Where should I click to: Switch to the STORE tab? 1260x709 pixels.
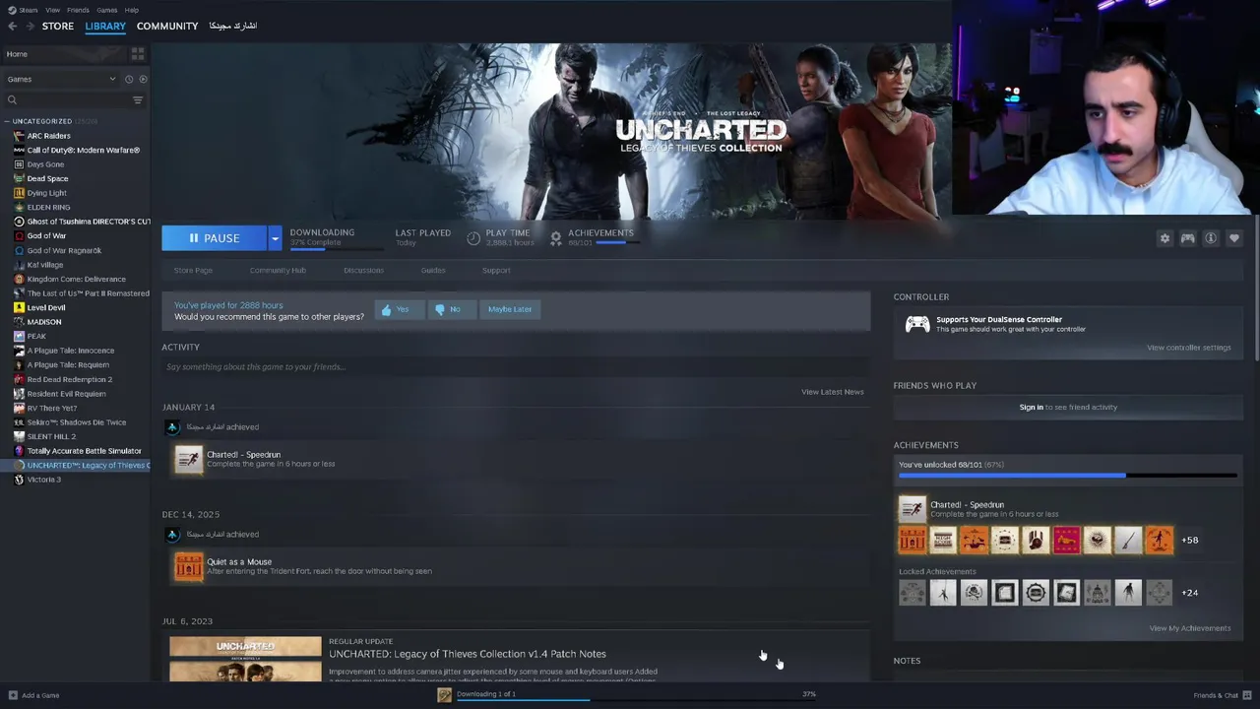click(58, 26)
